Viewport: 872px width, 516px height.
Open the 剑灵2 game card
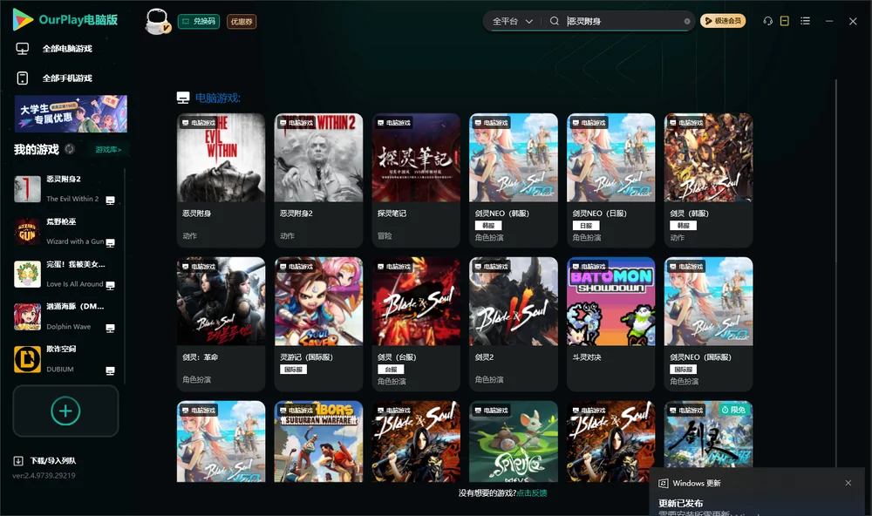click(x=514, y=323)
